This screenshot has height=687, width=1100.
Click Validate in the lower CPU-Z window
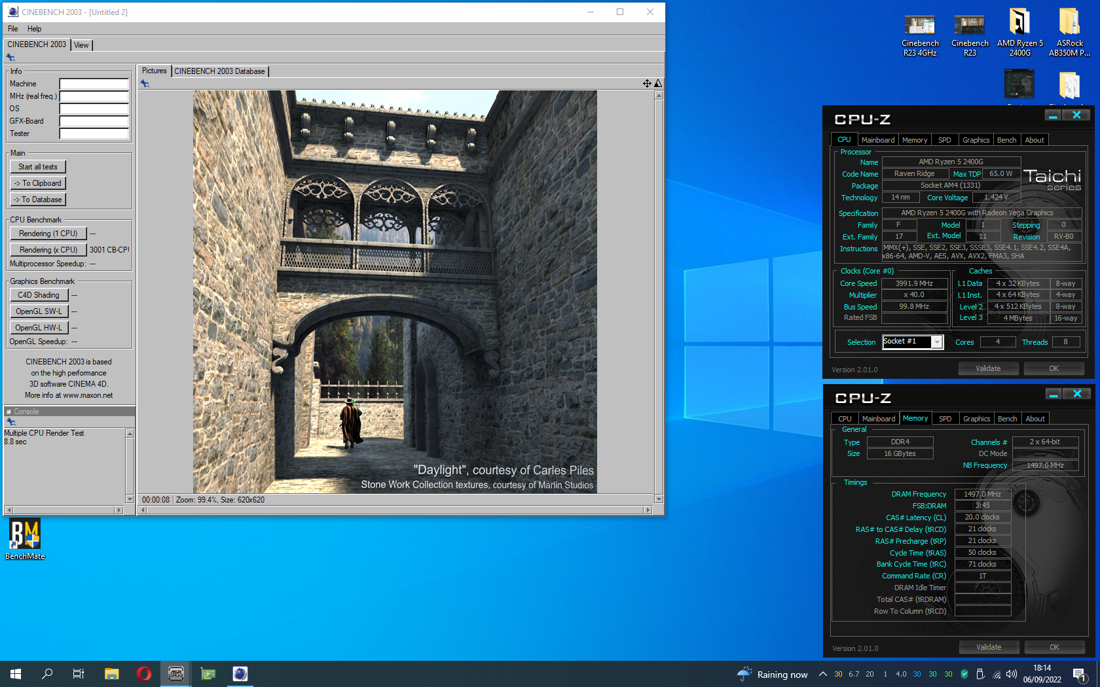989,647
